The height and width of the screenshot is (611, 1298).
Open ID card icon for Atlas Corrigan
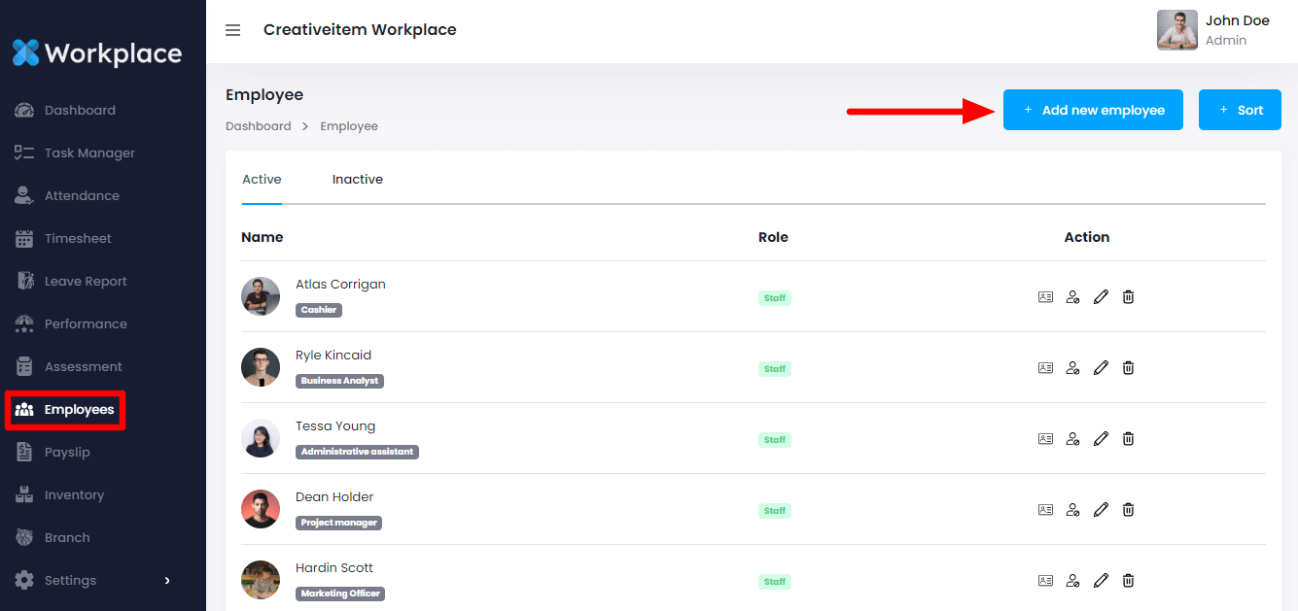pyautogui.click(x=1045, y=297)
